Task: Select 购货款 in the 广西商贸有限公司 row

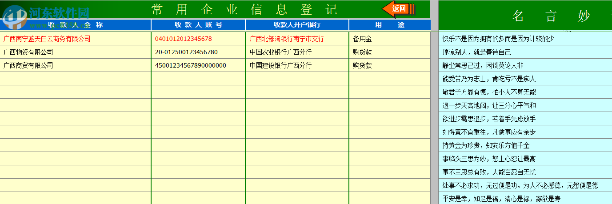Action: point(390,65)
